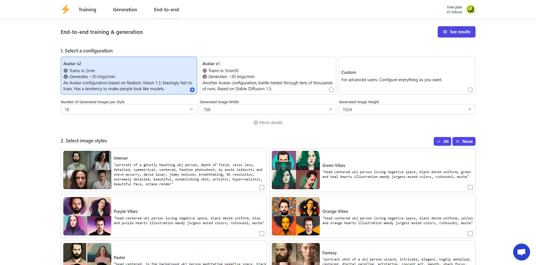Image resolution: width=536 pixels, height=265 pixels.
Task: Click the Pastel style name
Action: coord(119,258)
